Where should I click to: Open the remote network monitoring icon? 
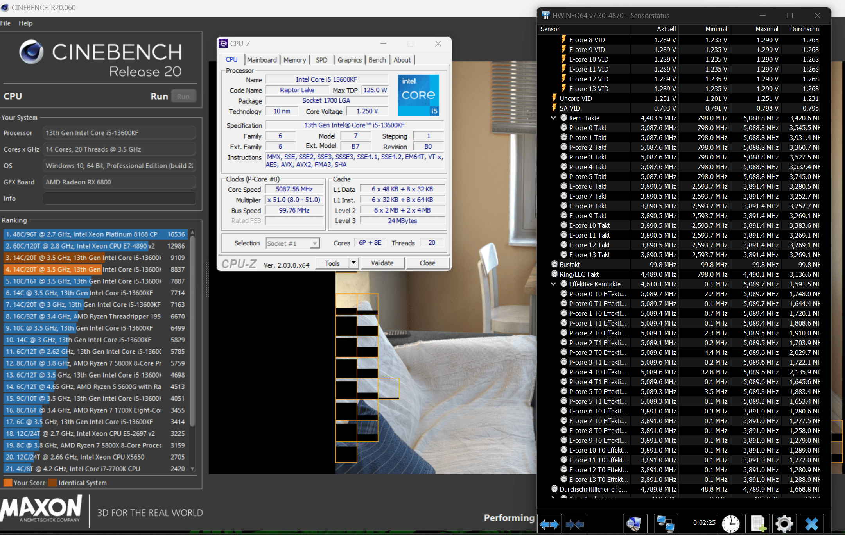(665, 524)
